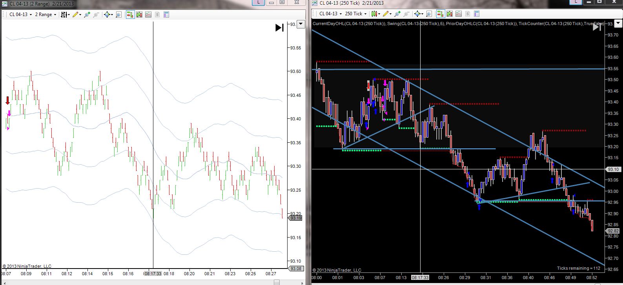Image resolution: width=623 pixels, height=285 pixels.
Task: Expand price axis dropdown arrow in 250 Tick chart
Action: pos(618,24)
